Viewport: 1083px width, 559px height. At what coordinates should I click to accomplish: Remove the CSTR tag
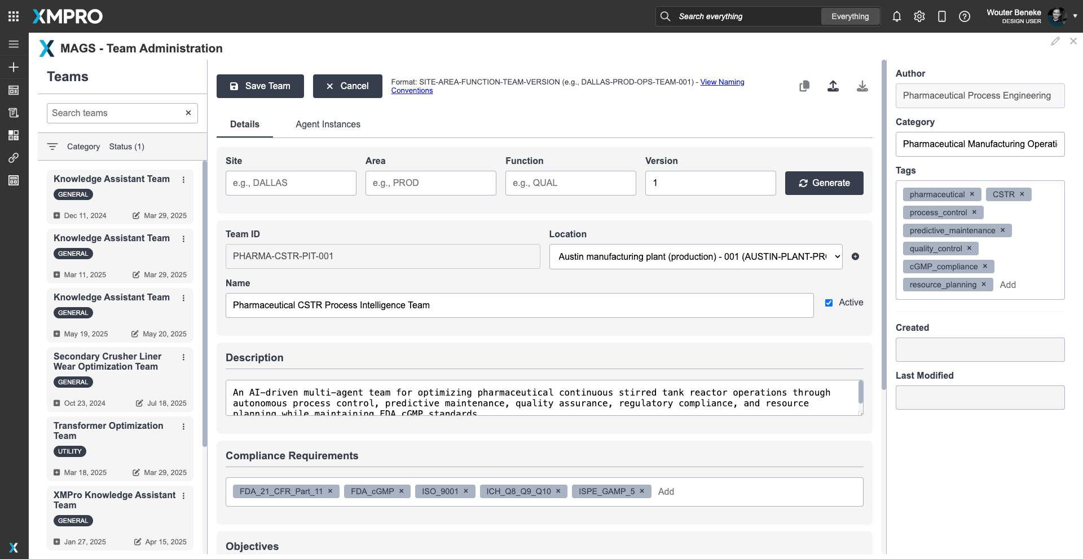(1022, 194)
